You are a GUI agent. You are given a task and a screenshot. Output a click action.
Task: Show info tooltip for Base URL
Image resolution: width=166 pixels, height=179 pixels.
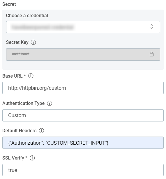(31, 76)
